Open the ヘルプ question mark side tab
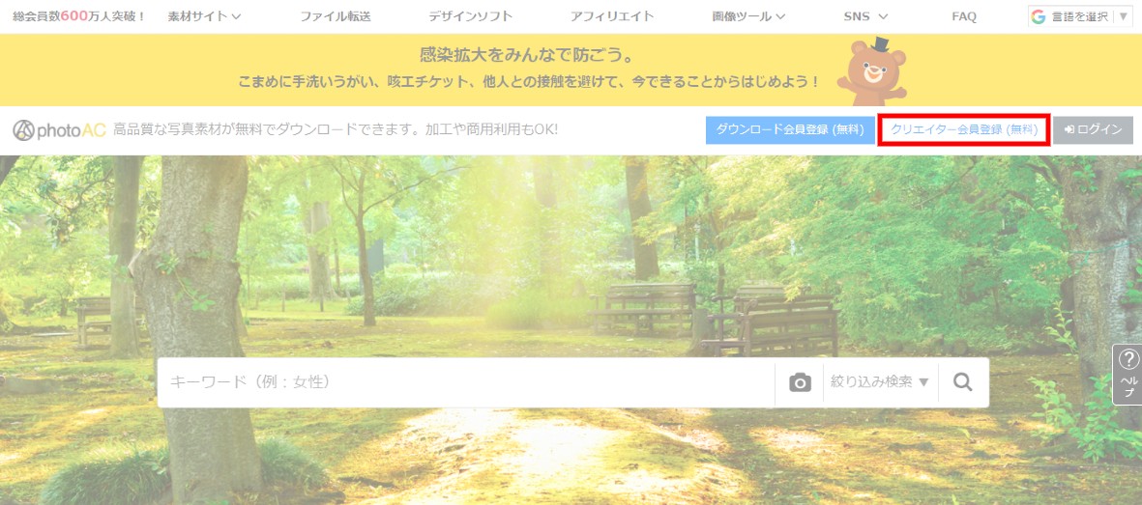Viewport: 1142px width, 505px height. [1127, 375]
